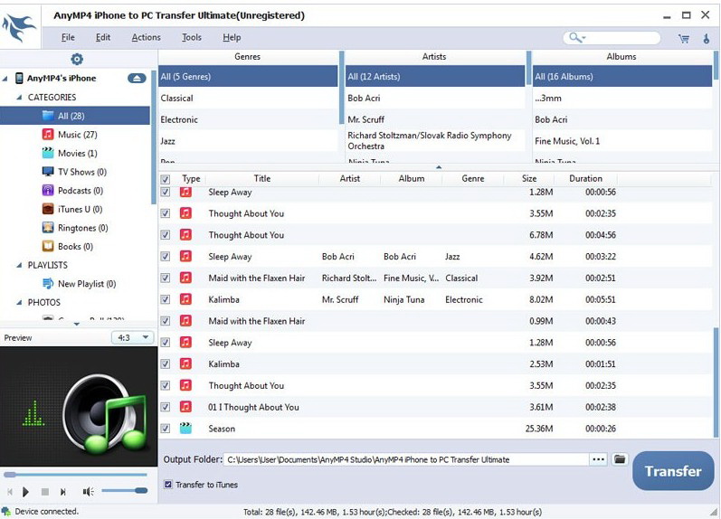The width and height of the screenshot is (721, 519).
Task: Click the AnyMP4's iPhone device icon
Action: 19,78
